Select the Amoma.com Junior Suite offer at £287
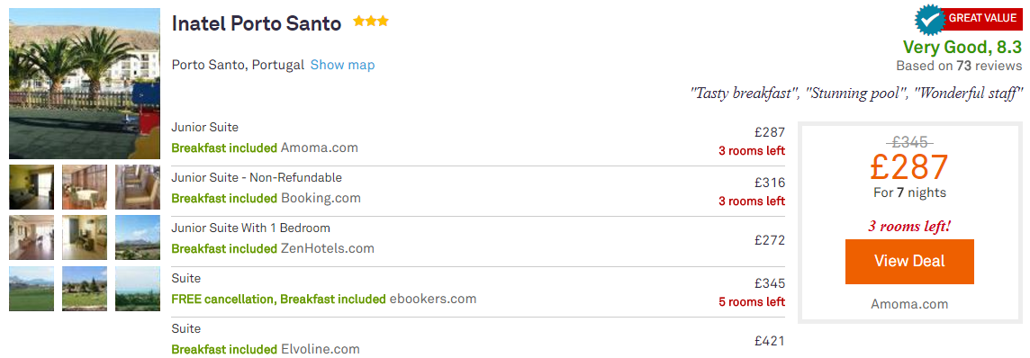 [x=478, y=141]
